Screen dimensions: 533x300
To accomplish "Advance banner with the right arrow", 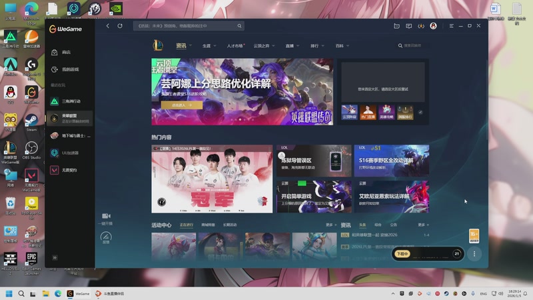I will click(x=329, y=91).
